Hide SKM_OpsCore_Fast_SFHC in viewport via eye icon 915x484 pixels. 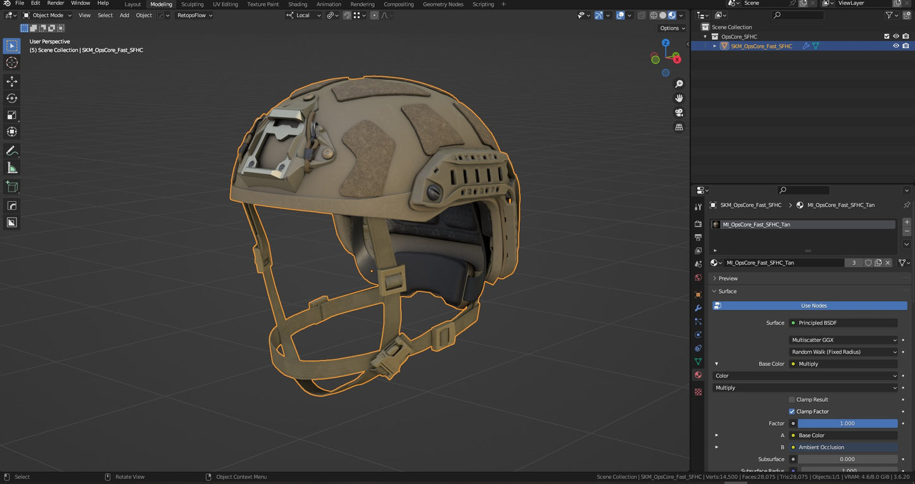point(895,46)
